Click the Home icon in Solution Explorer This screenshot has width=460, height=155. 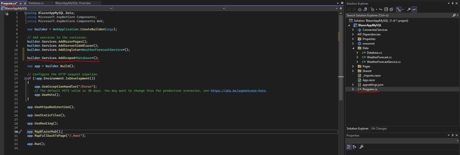click(x=359, y=9)
